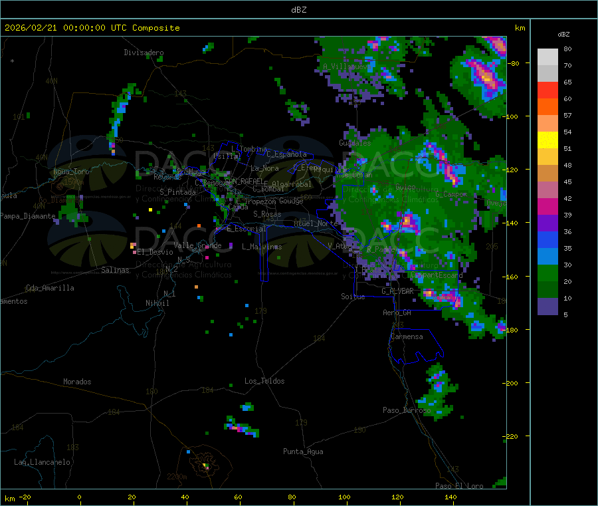Click the dBZ title at top
Image resolution: width=598 pixels, height=506 pixels.
coord(298,10)
